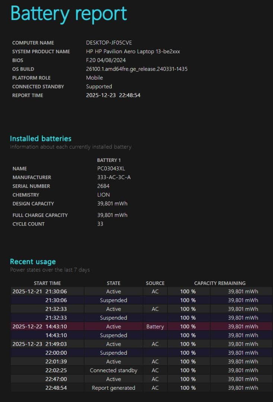Click the Connected standby state cell

click(x=113, y=370)
